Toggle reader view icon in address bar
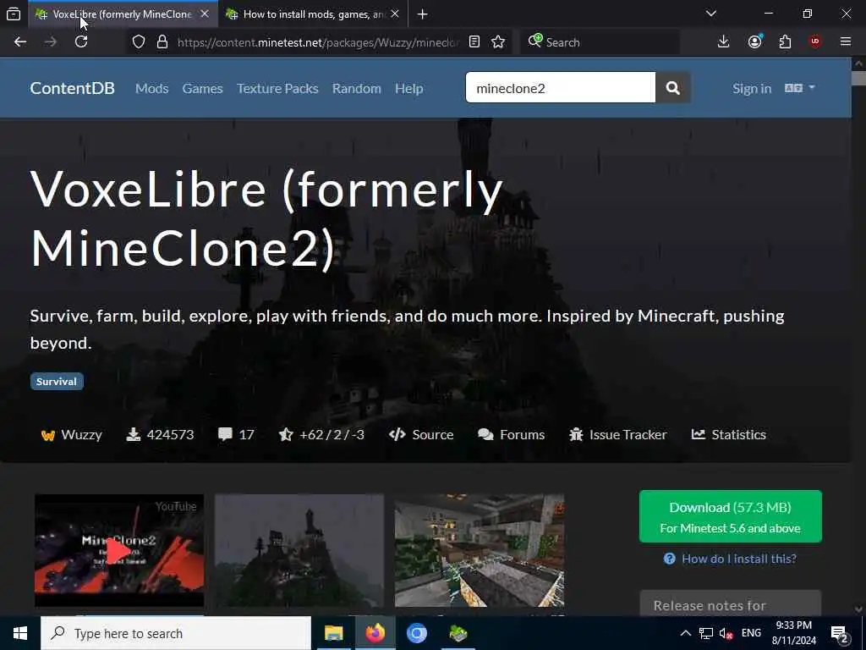The image size is (866, 650). pyautogui.click(x=474, y=42)
